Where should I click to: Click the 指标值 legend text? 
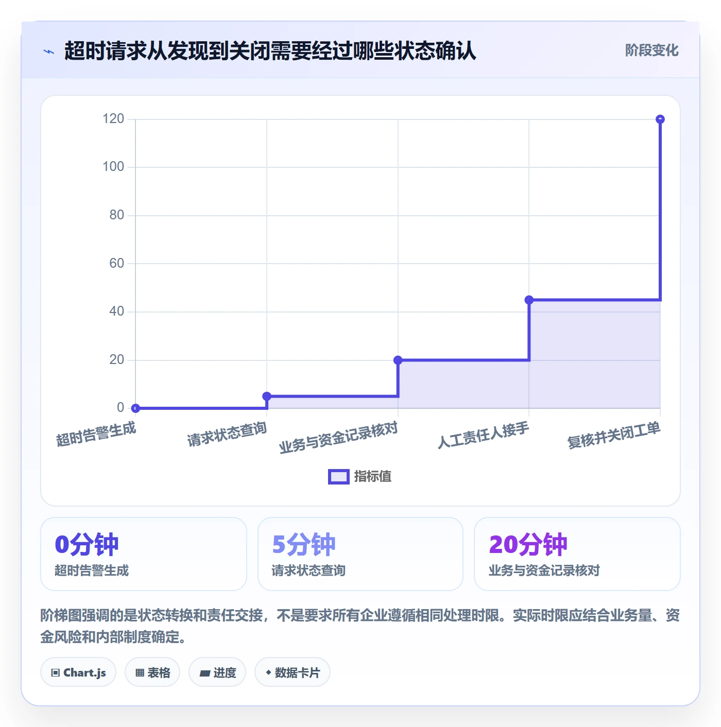point(373,477)
